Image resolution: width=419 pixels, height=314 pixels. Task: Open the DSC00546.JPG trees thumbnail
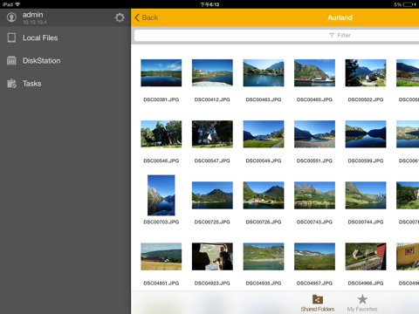tap(161, 134)
